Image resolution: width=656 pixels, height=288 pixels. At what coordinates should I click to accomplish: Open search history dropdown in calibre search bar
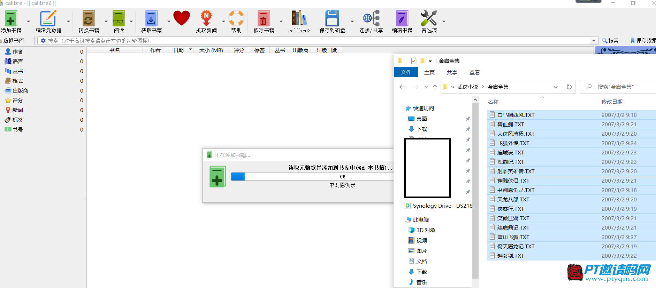pos(594,41)
